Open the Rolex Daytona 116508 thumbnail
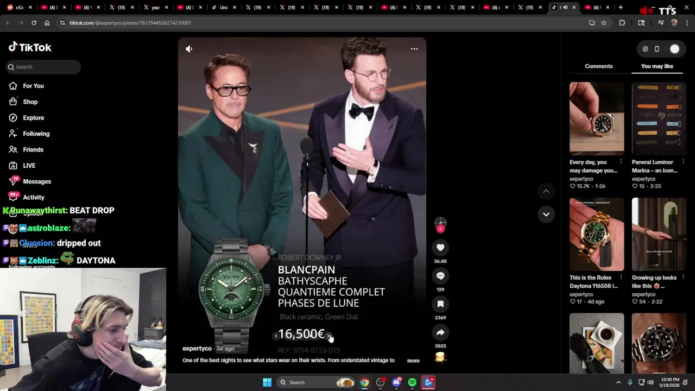This screenshot has height=391, width=695. point(597,234)
